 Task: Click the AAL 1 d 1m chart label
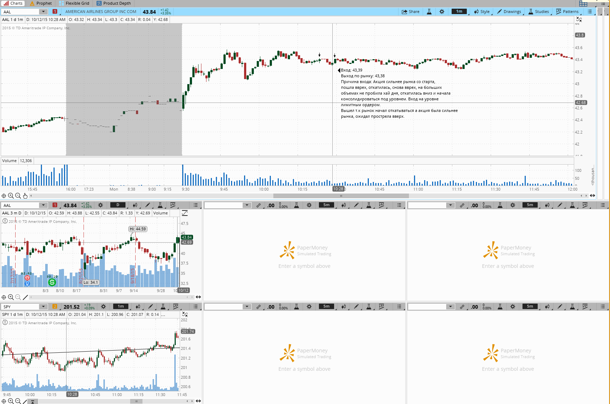tap(13, 19)
